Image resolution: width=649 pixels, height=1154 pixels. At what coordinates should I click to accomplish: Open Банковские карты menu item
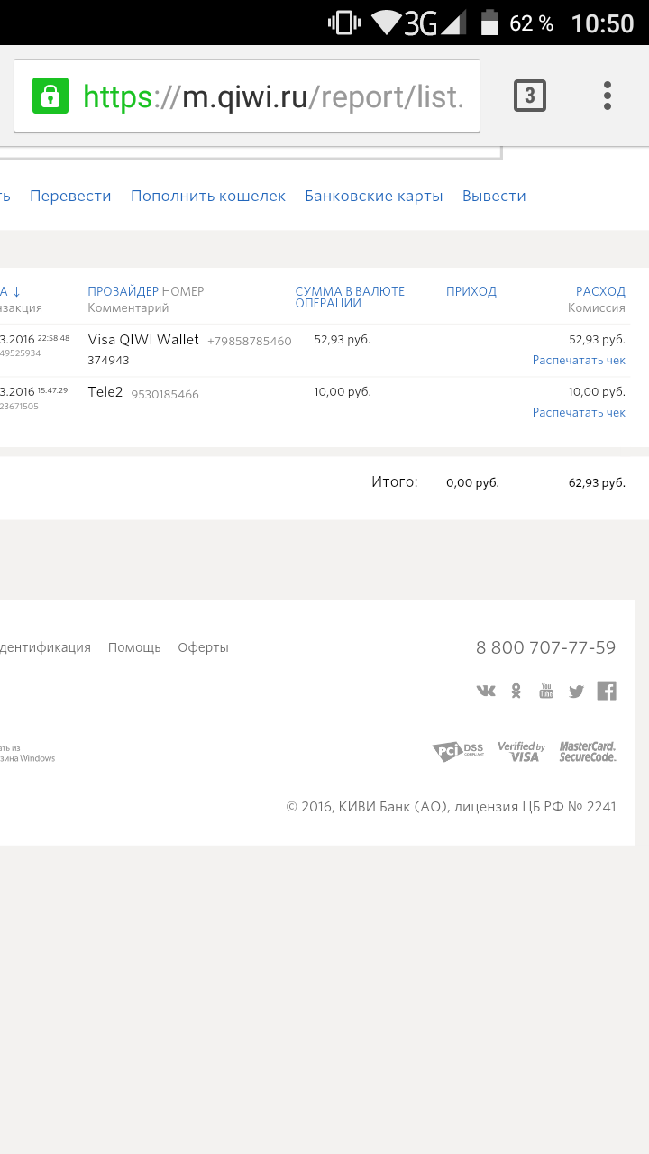(374, 196)
